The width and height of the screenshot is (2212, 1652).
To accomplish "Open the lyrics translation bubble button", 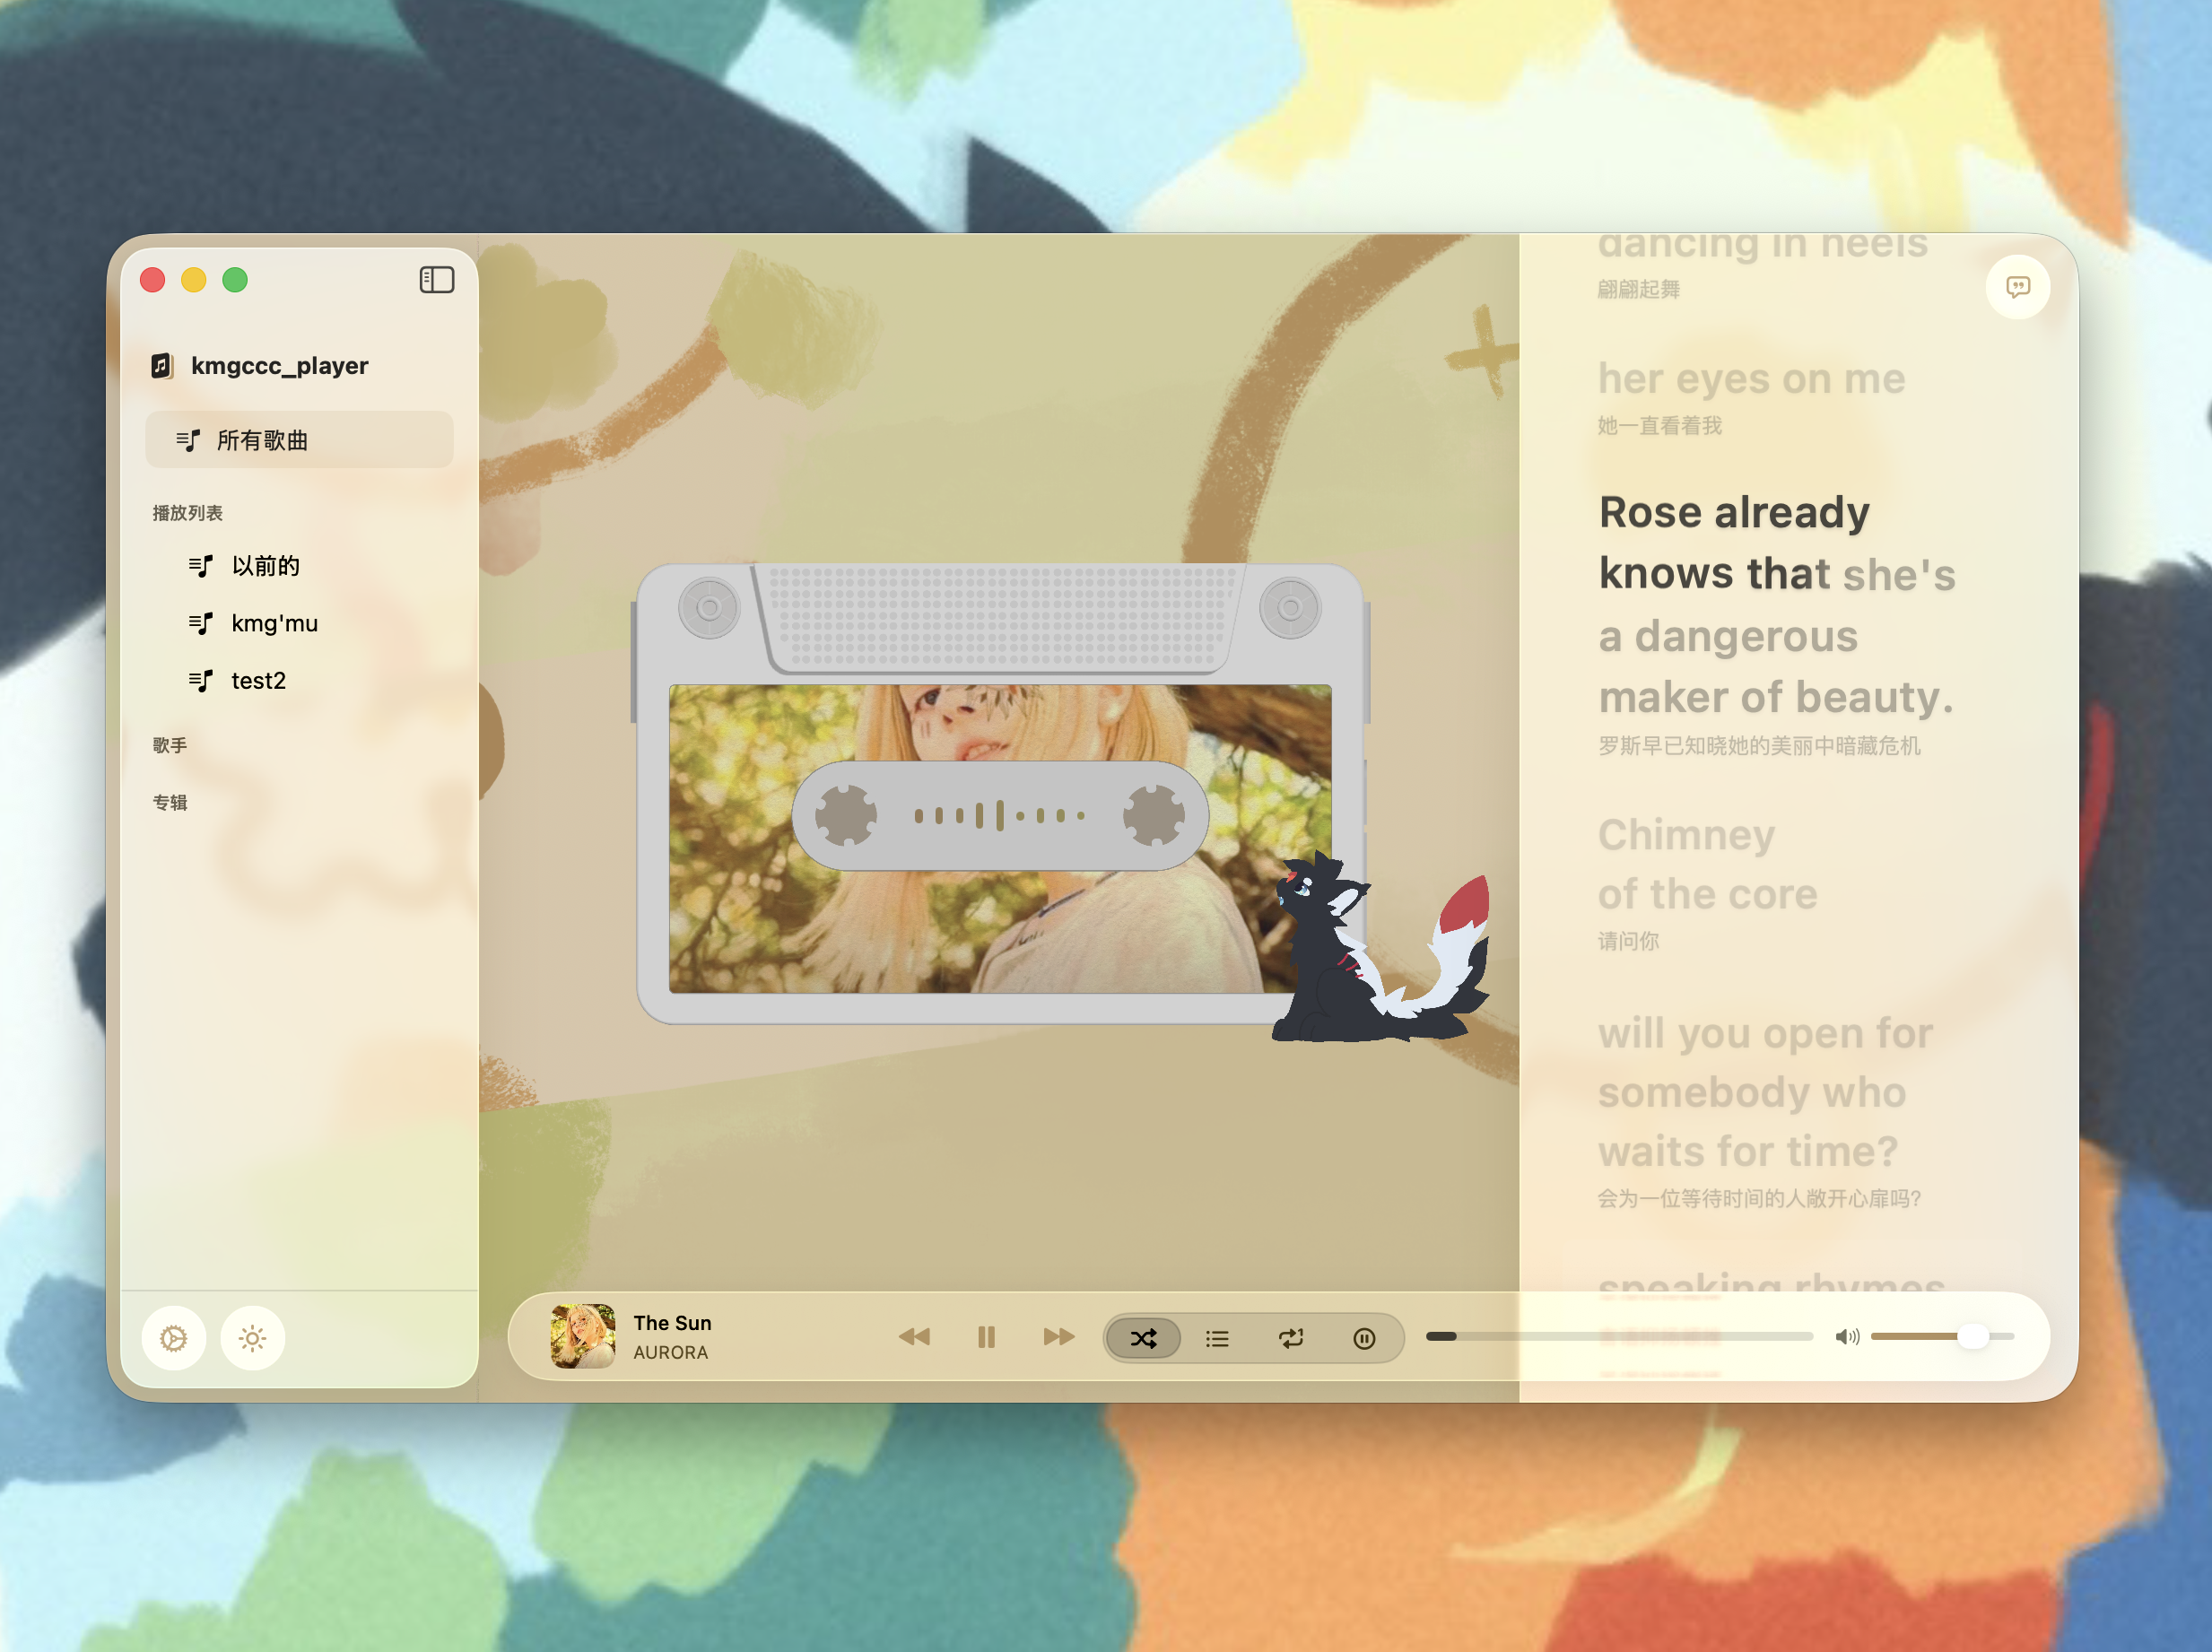I will (2017, 287).
